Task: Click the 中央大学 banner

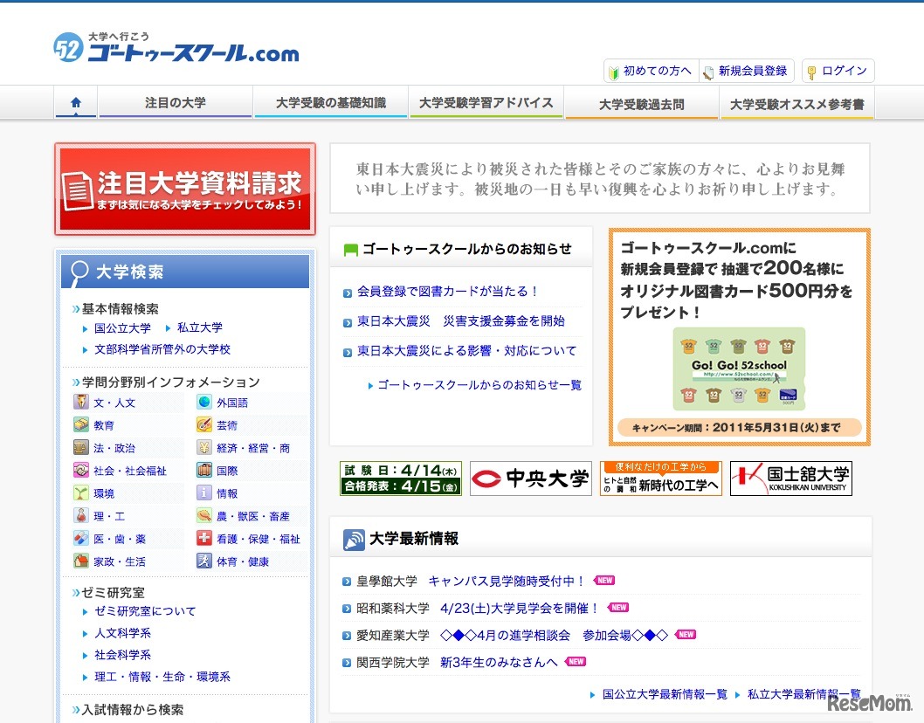Action: (x=531, y=478)
